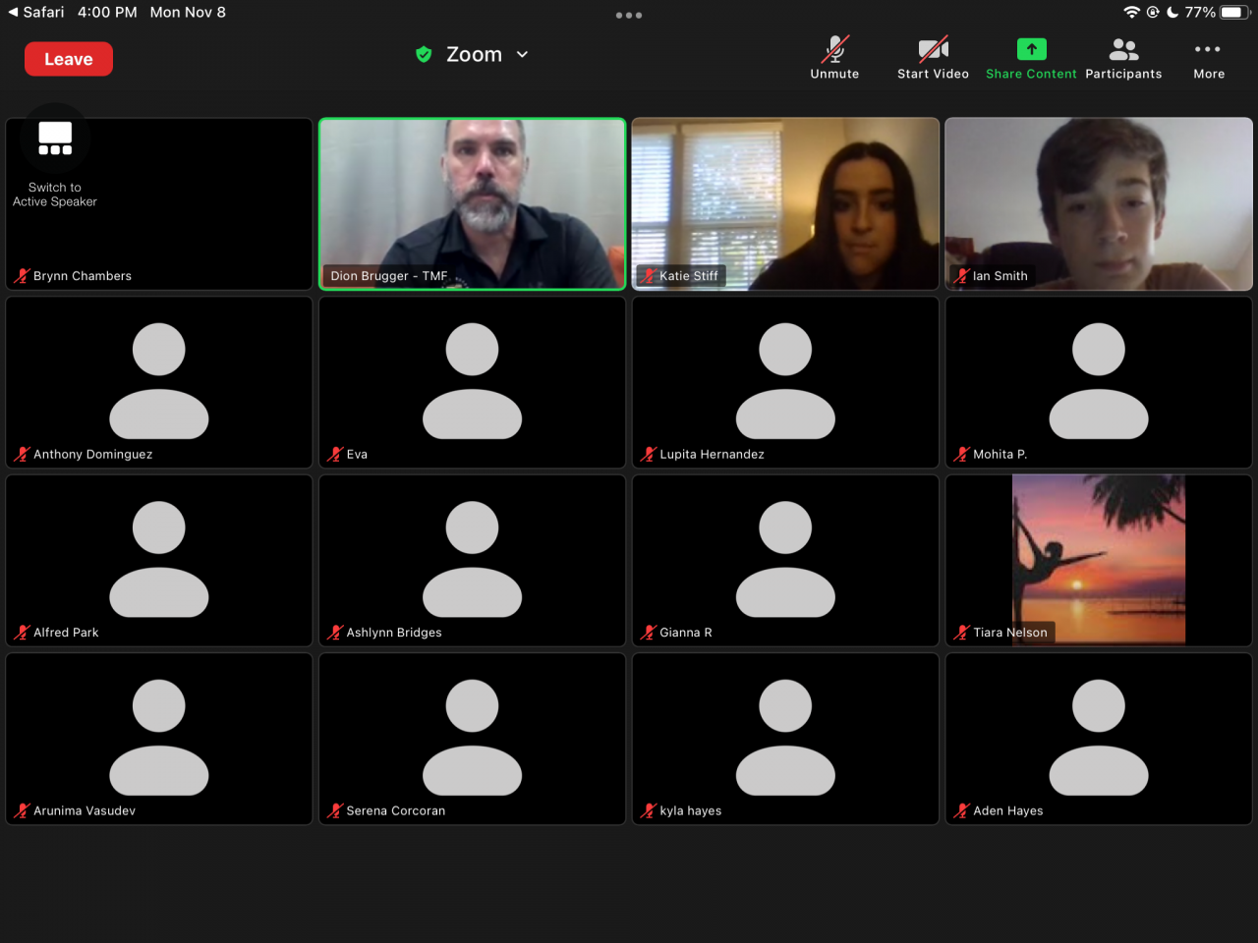This screenshot has width=1258, height=943.
Task: Click Lupita Hernandez's avatar placeholder
Action: 785,380
